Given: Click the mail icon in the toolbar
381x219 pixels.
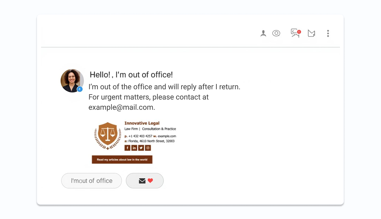Looking at the screenshot, I should [x=311, y=33].
